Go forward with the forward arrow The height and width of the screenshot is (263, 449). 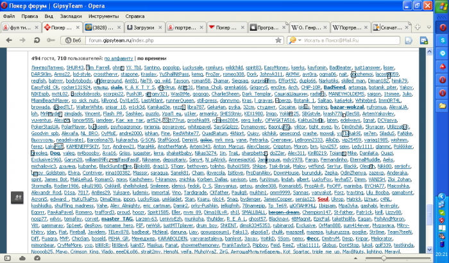pyautogui.click(x=22, y=40)
